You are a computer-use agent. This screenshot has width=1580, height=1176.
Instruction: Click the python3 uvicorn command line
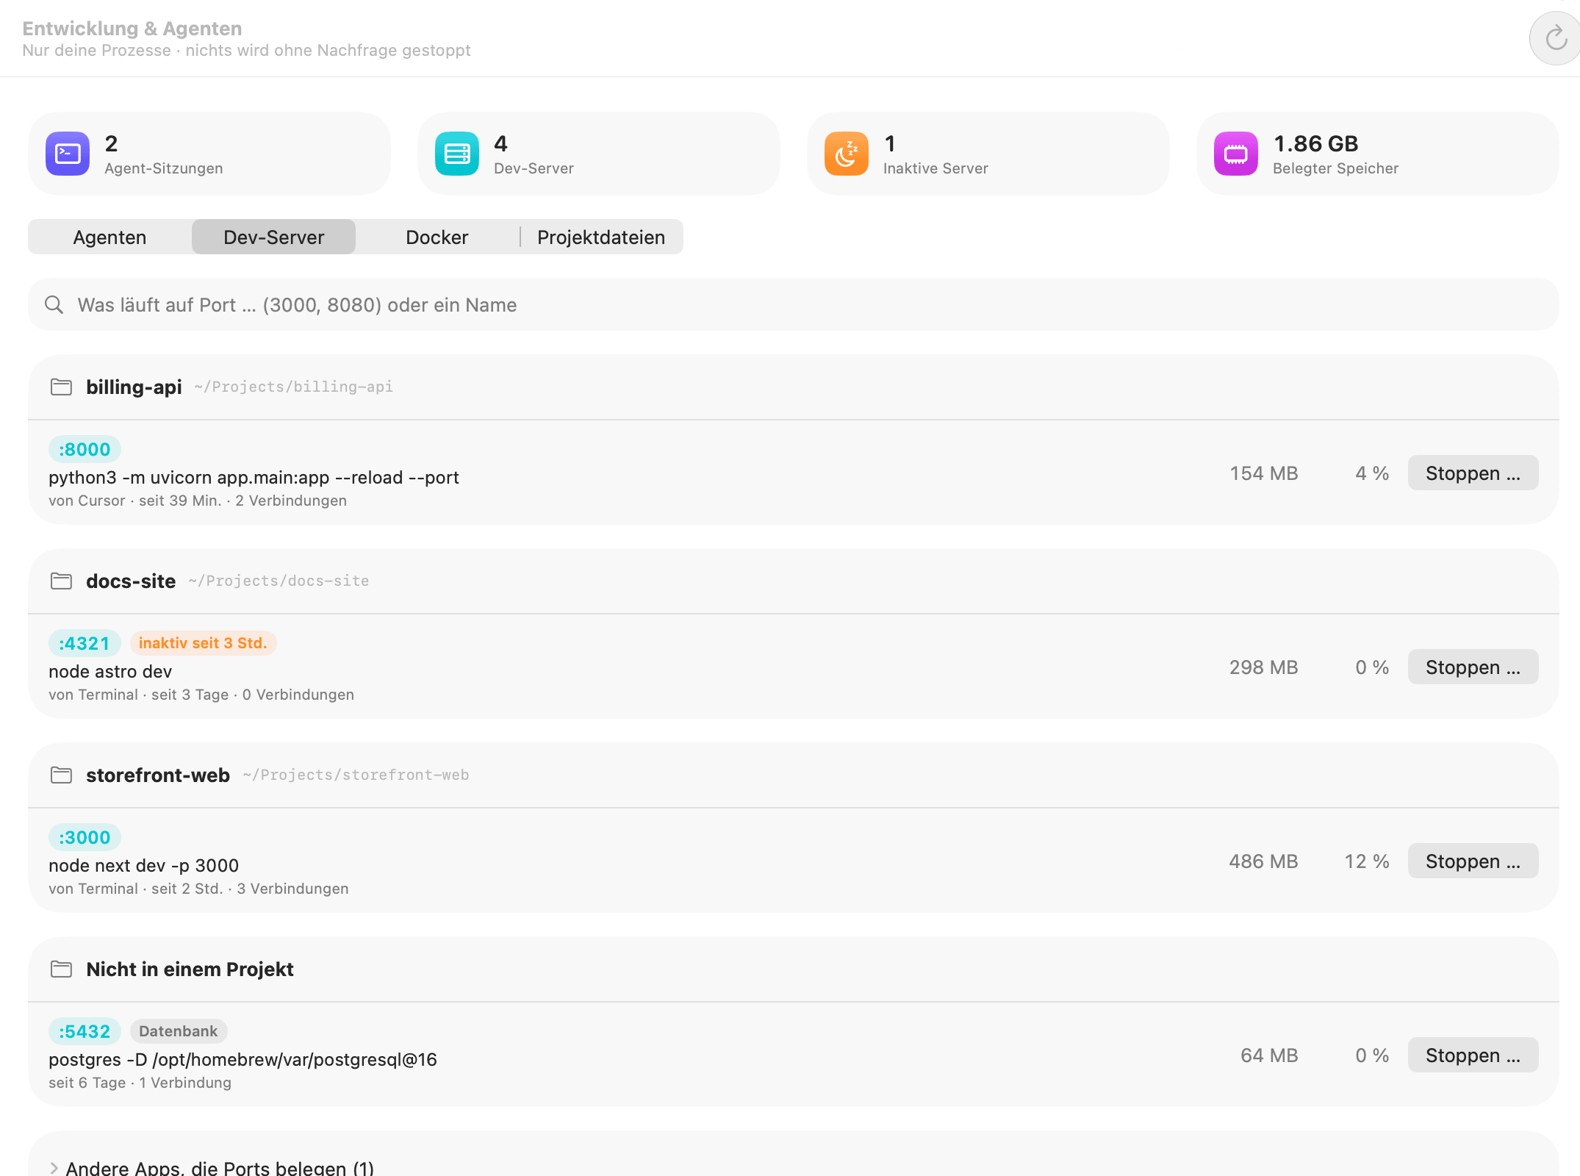point(254,477)
